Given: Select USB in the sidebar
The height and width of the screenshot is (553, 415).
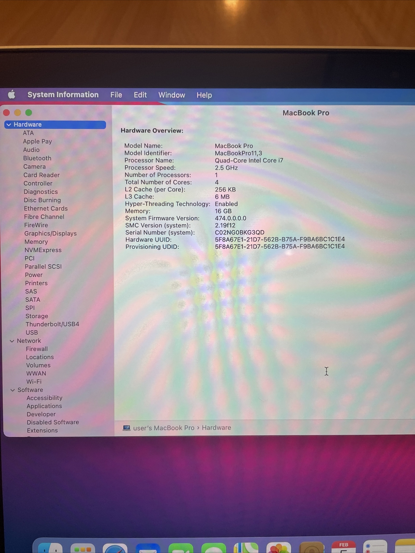Looking at the screenshot, I should coord(31,332).
